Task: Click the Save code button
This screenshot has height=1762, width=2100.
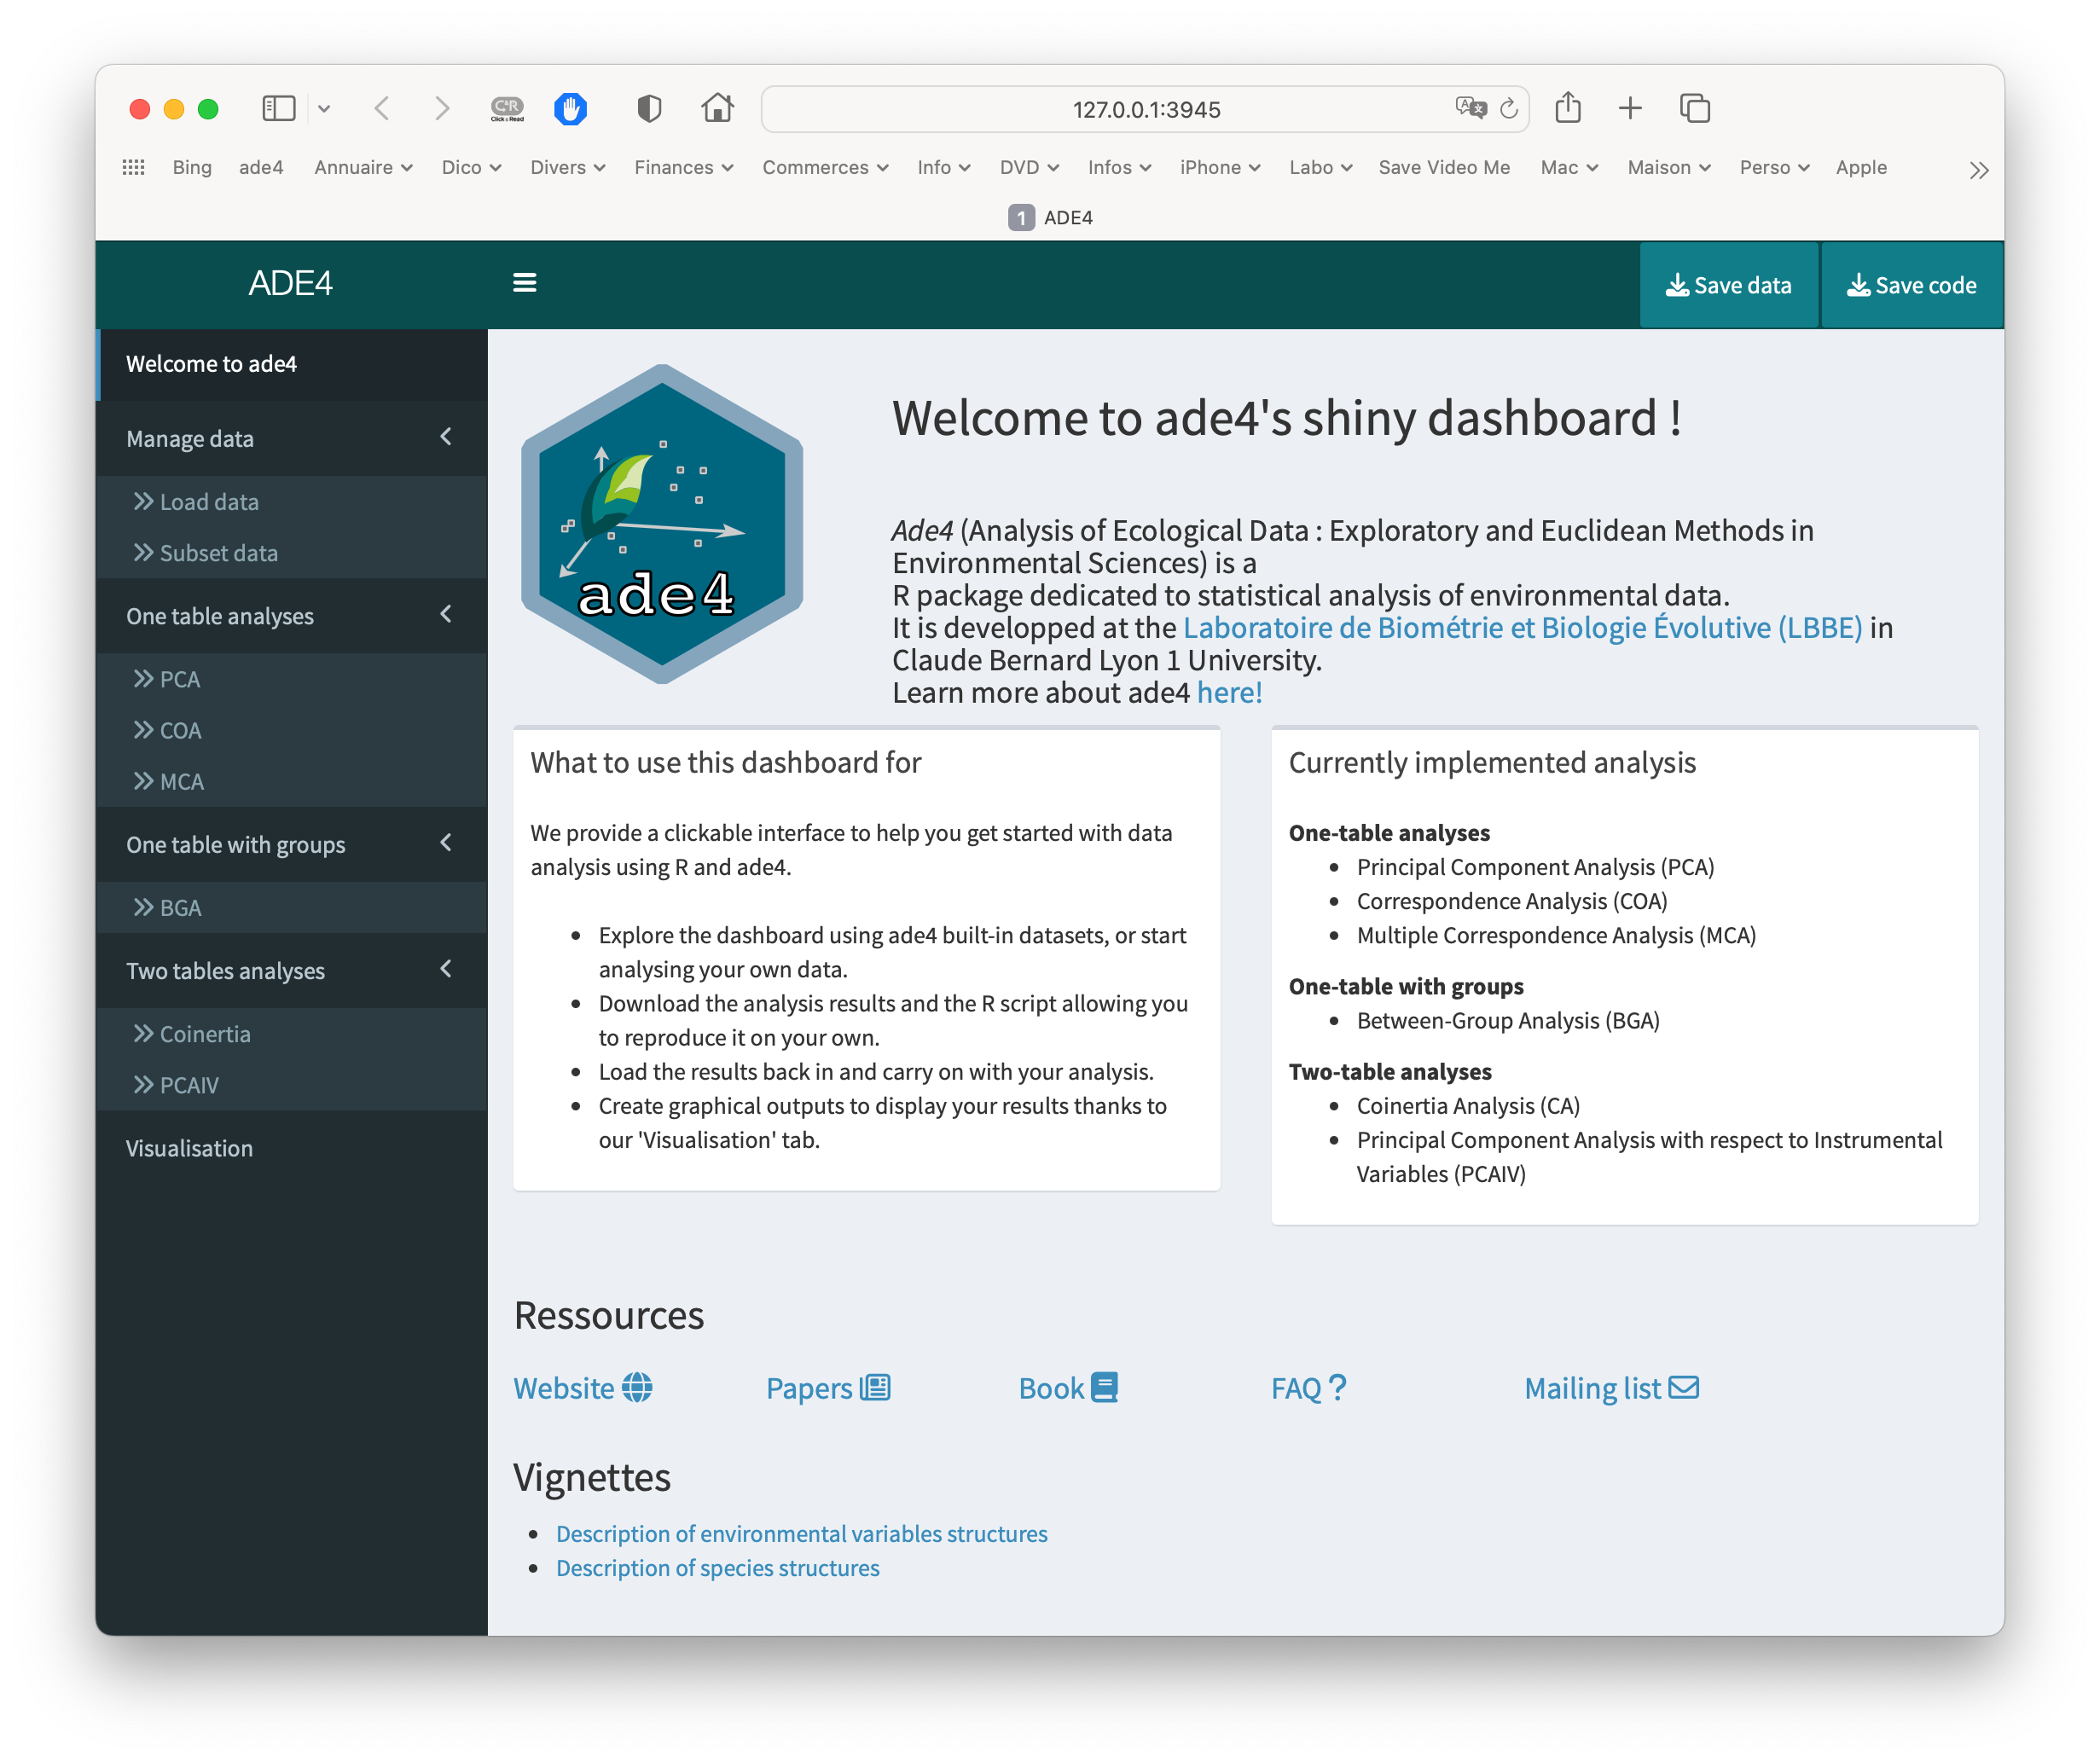Action: 1911,285
